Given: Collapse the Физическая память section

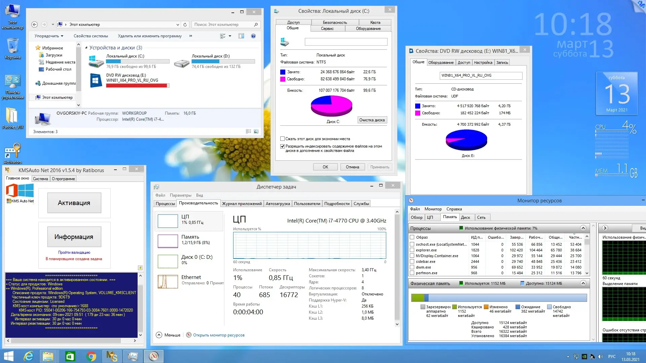Looking at the screenshot, I should (x=583, y=283).
